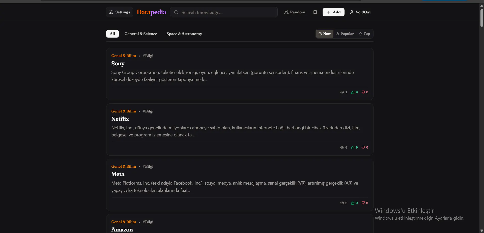The height and width of the screenshot is (233, 484).
Task: Click the Meta description text
Action: [x=235, y=187]
